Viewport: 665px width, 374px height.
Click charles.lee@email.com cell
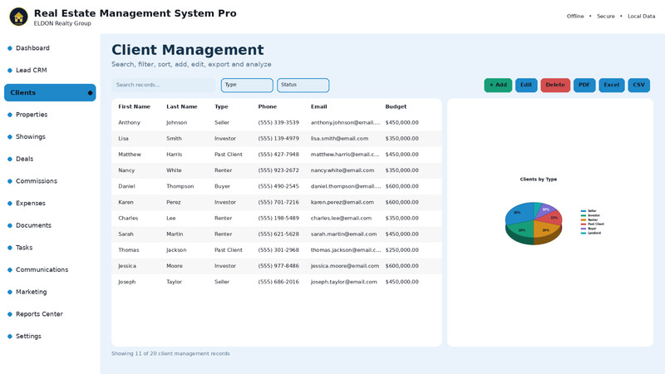click(341, 218)
